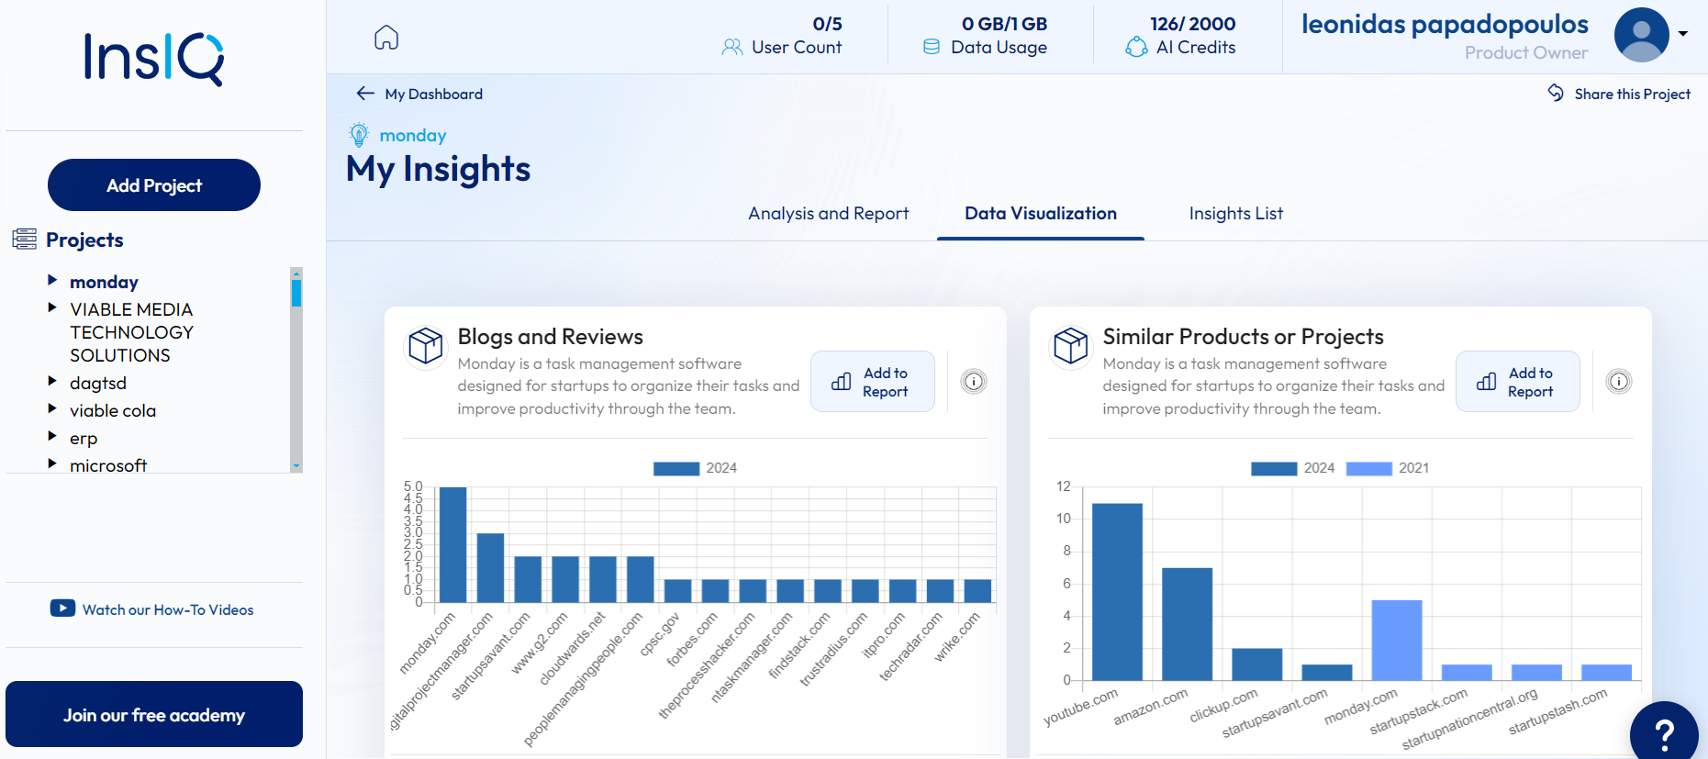
Task: Expand the dagtsd project
Action: click(52, 381)
